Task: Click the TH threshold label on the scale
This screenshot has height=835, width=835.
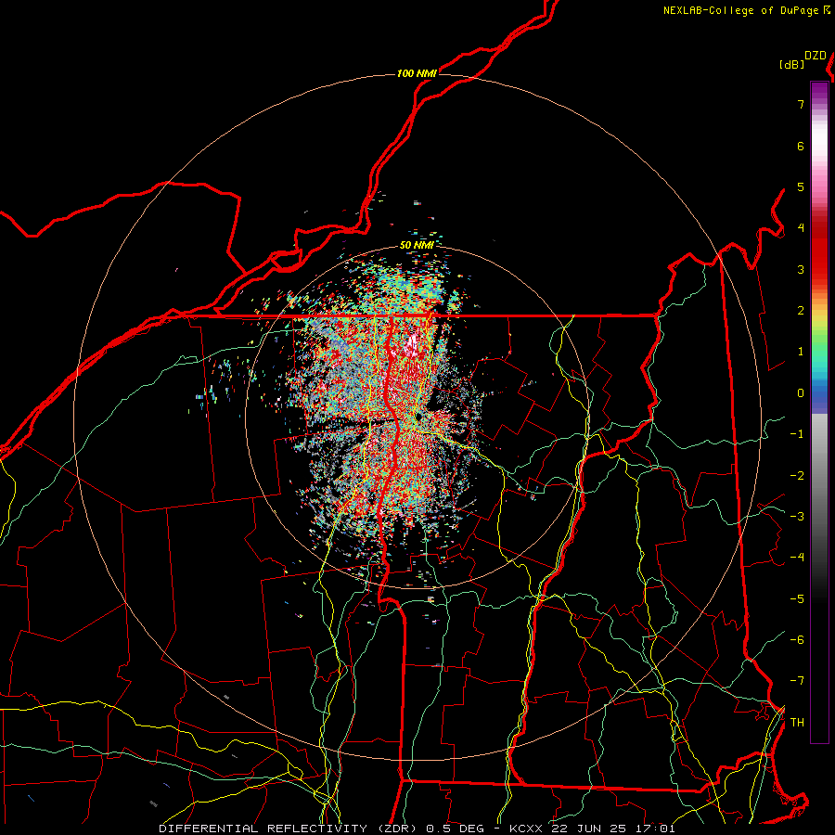Action: click(x=797, y=722)
